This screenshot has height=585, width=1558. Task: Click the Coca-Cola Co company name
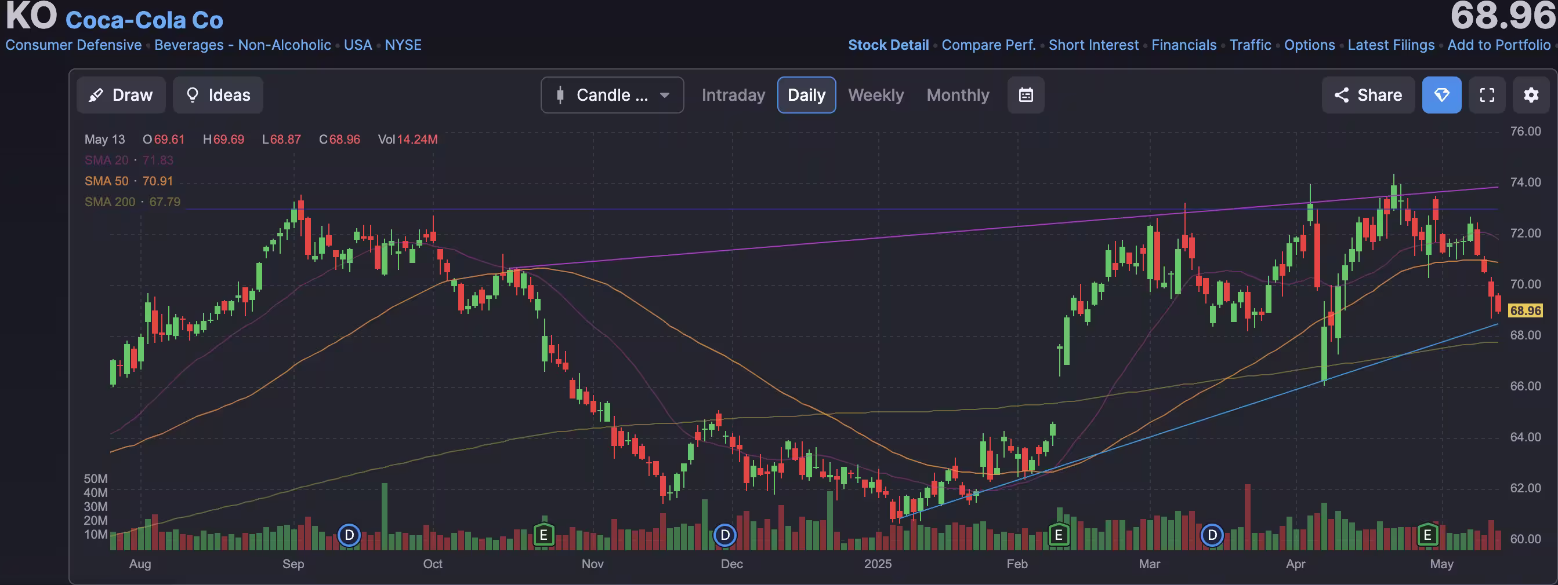[x=144, y=20]
